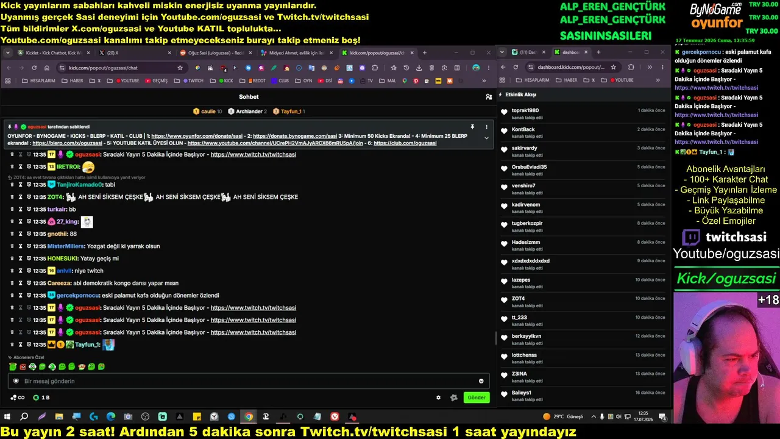Viewport: 780px width, 439px height.
Task: Unpin the pinned message via pin icon
Action: (x=472, y=127)
